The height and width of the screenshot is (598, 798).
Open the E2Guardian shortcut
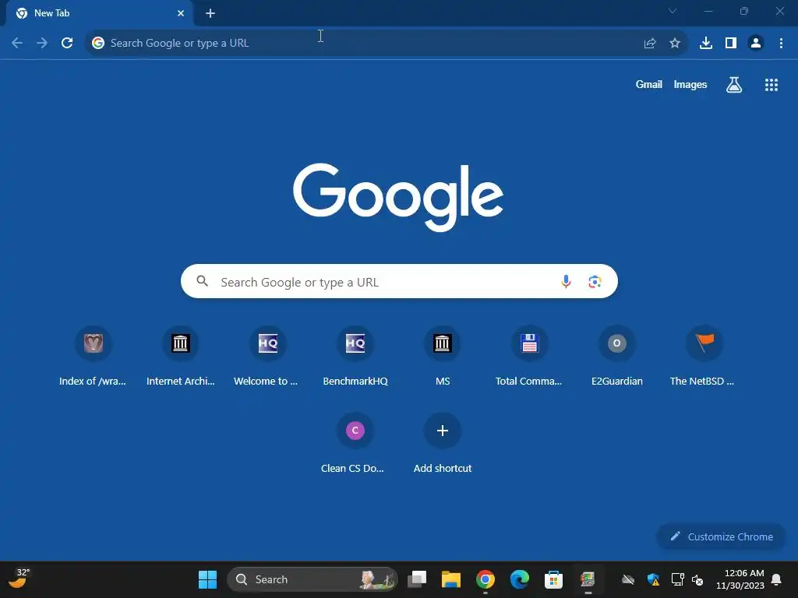[617, 357]
